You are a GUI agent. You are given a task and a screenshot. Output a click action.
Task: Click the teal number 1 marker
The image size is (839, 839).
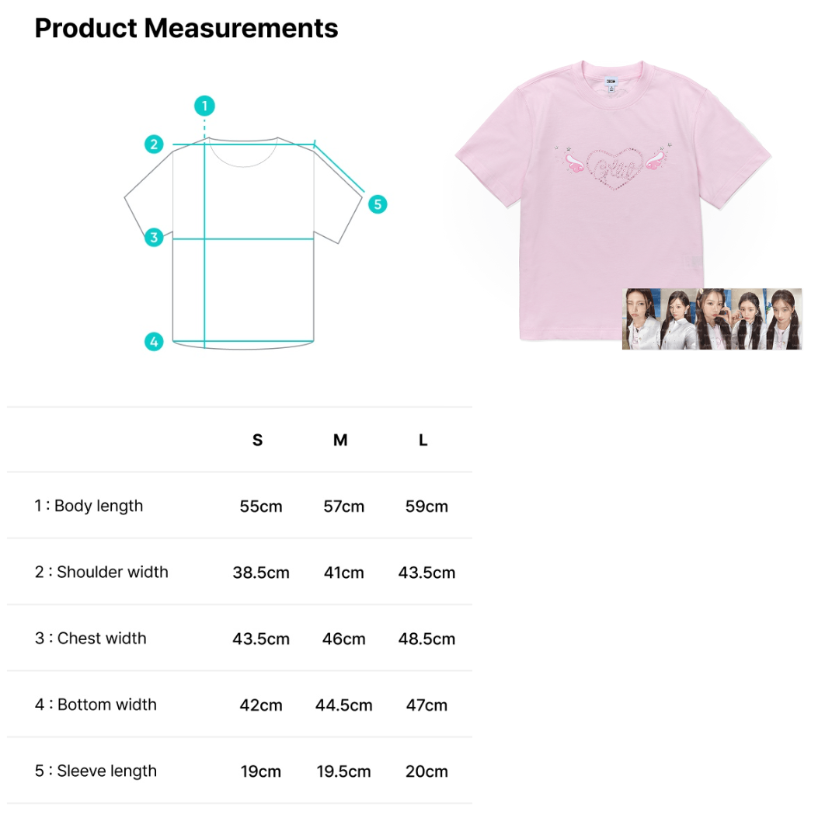204,106
